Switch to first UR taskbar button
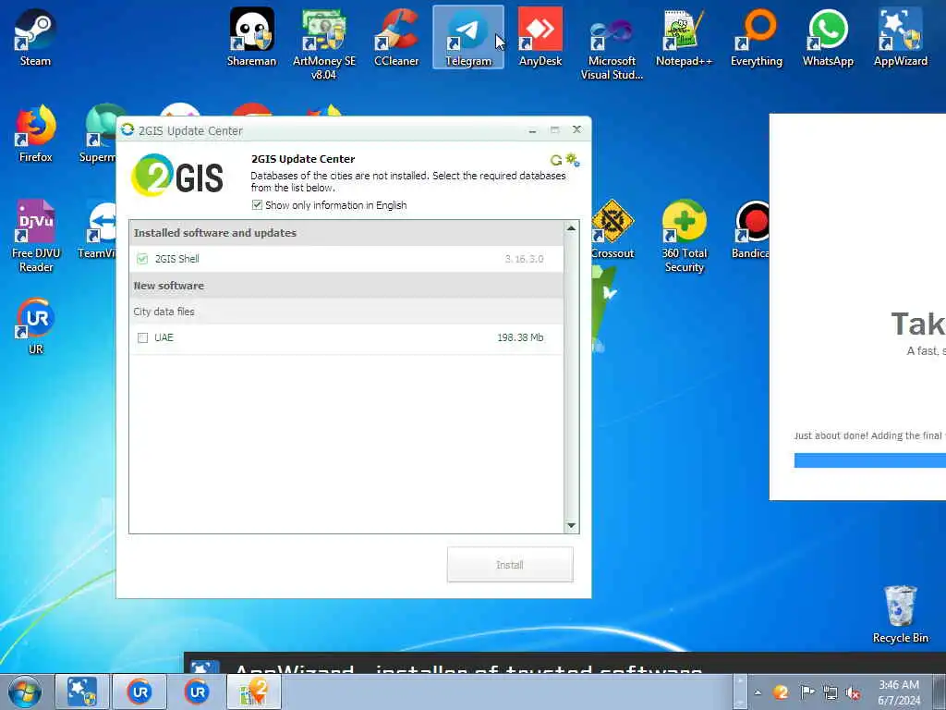 tap(139, 692)
